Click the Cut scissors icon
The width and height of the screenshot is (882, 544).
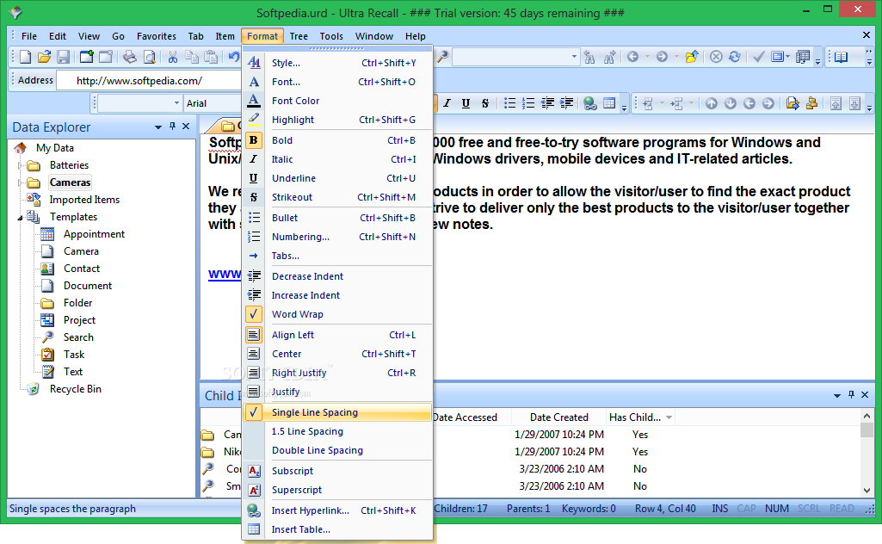pos(173,57)
